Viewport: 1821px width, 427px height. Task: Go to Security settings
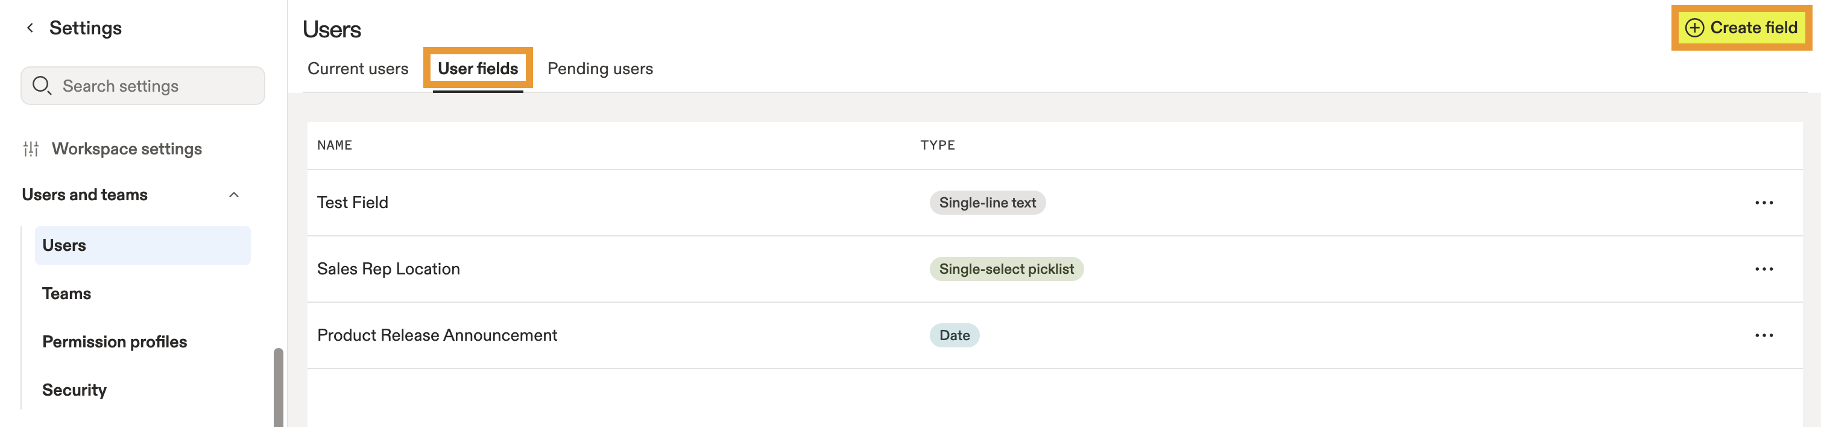tap(74, 390)
